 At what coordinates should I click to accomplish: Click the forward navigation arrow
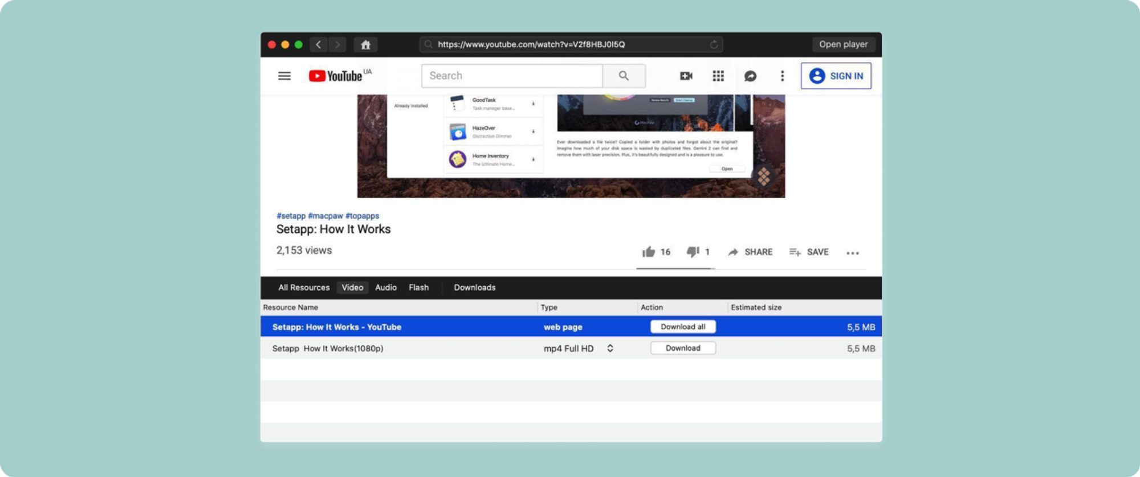coord(337,44)
